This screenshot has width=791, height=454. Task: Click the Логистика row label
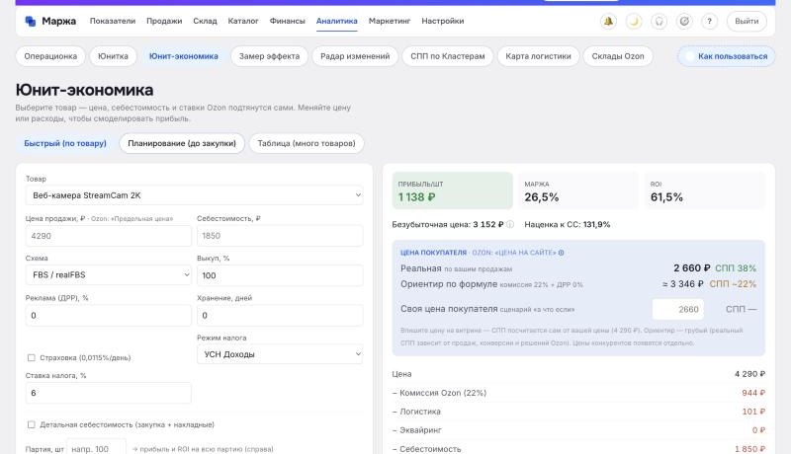[x=416, y=412]
